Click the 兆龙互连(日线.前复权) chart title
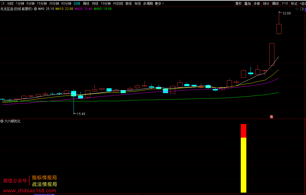This screenshot has height=195, width=306. coord(17,9)
